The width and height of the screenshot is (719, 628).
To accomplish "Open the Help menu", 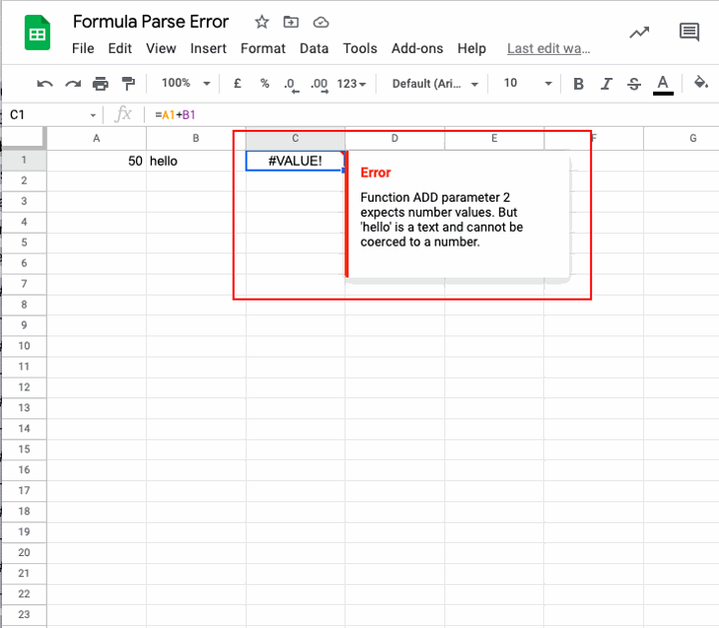I will 471,48.
